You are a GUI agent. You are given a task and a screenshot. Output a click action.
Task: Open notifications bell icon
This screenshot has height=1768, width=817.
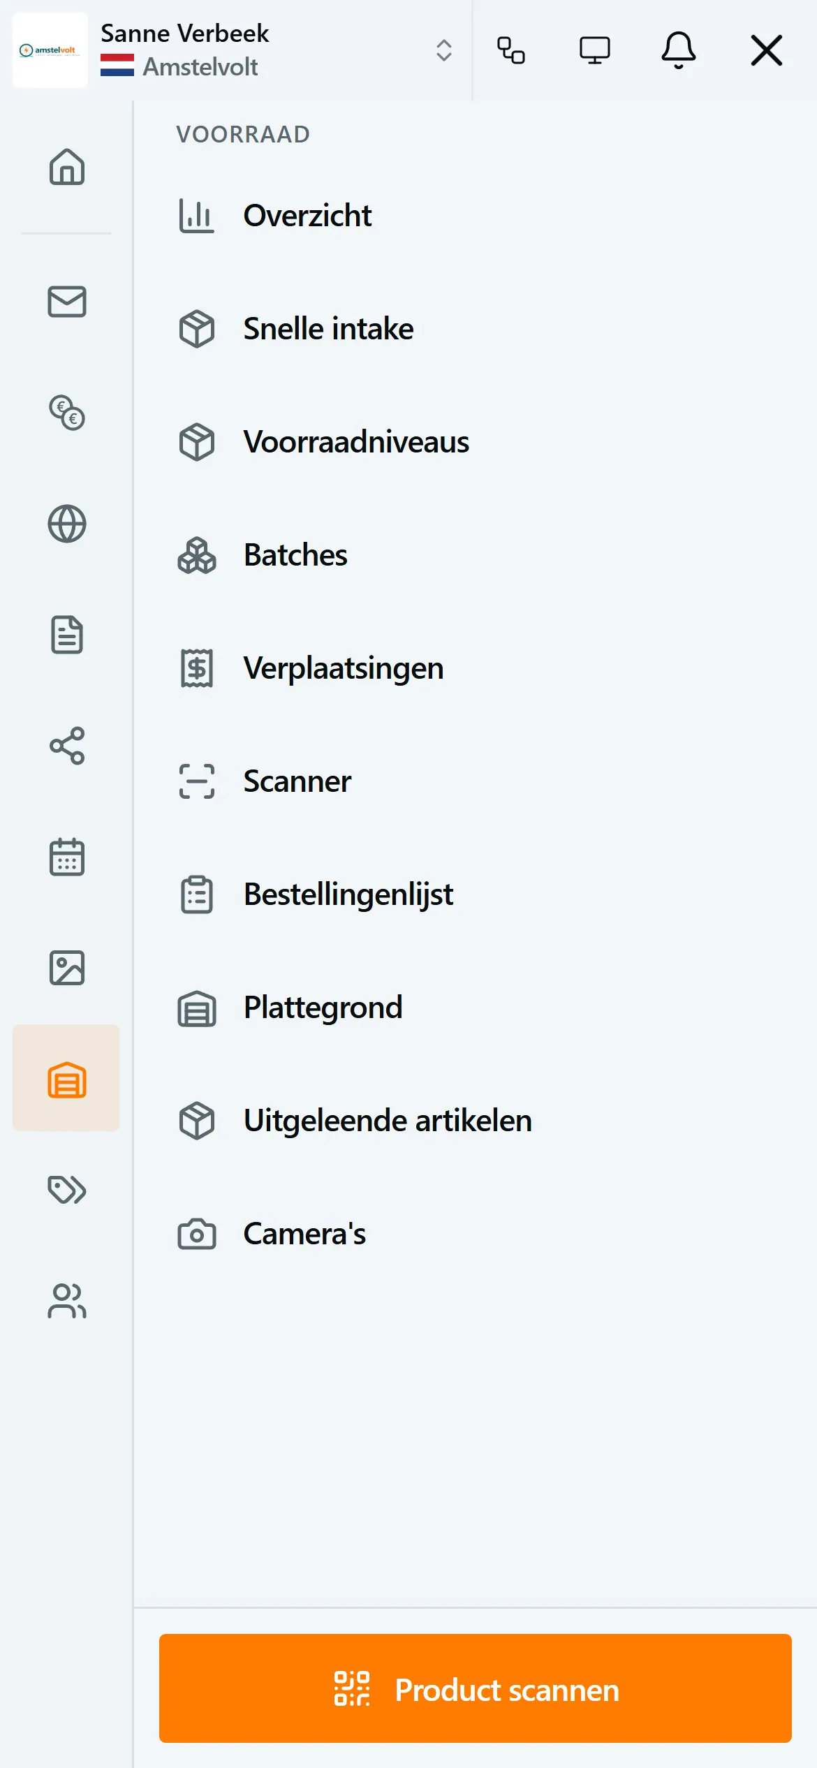pos(679,50)
